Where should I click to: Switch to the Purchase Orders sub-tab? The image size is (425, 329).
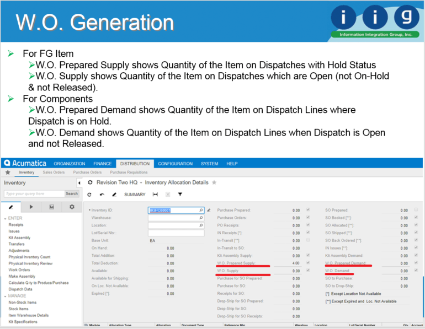pyautogui.click(x=87, y=172)
